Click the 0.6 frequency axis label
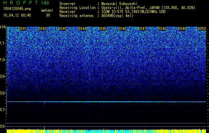The height and width of the screenshot is (133, 209). pos(3,126)
